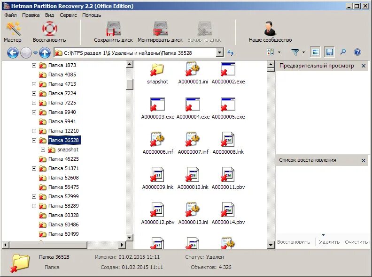The height and width of the screenshot is (277, 372).
Task: Expand Папка 51371 tree node
Action: 34,169
